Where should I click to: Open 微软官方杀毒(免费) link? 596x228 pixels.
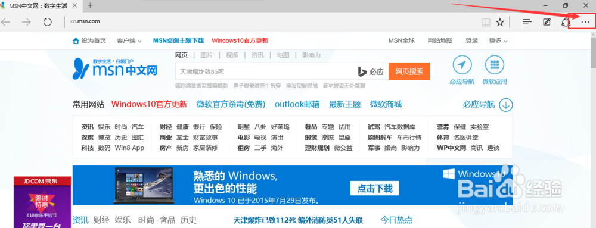(231, 104)
